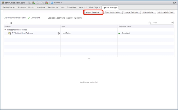This screenshot has height=110, width=178.
Task: Click into the Filter text field
Action: pos(161,23)
